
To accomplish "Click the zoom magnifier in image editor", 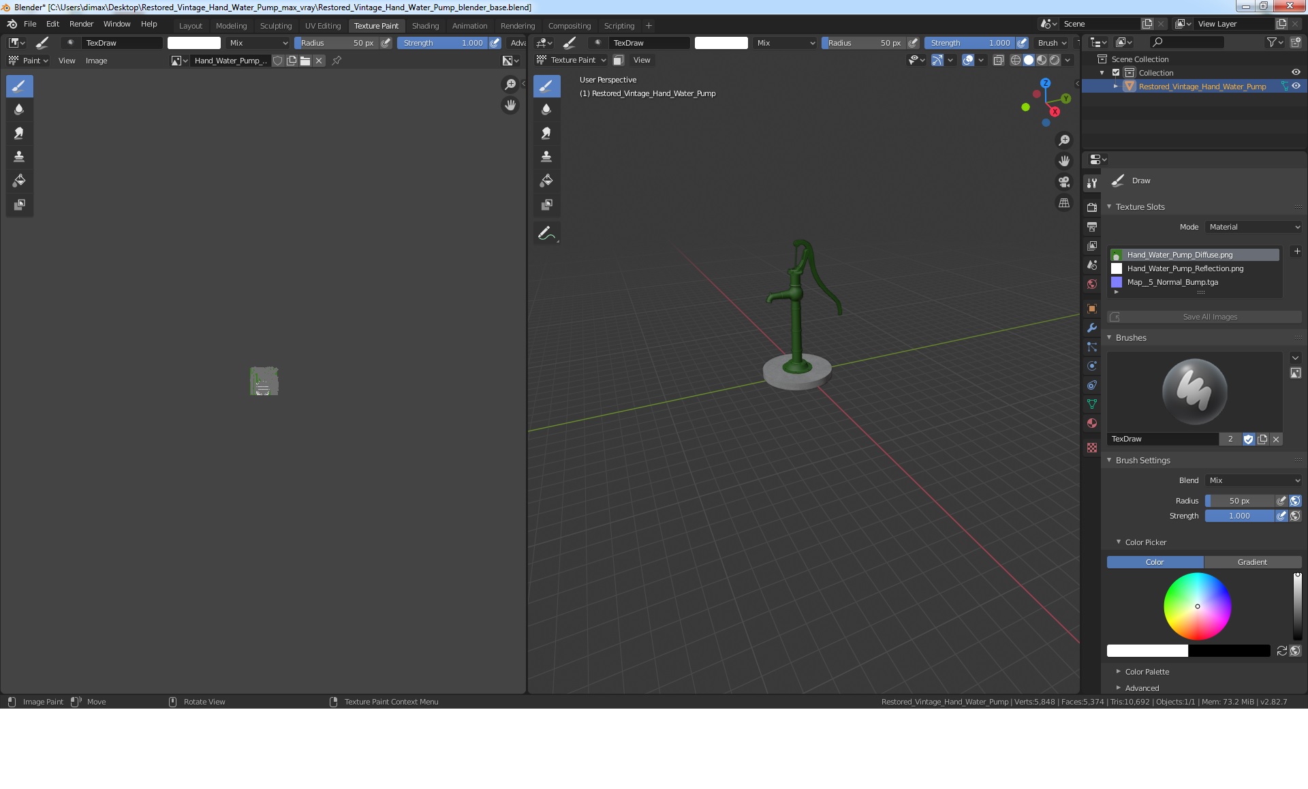I will [510, 84].
